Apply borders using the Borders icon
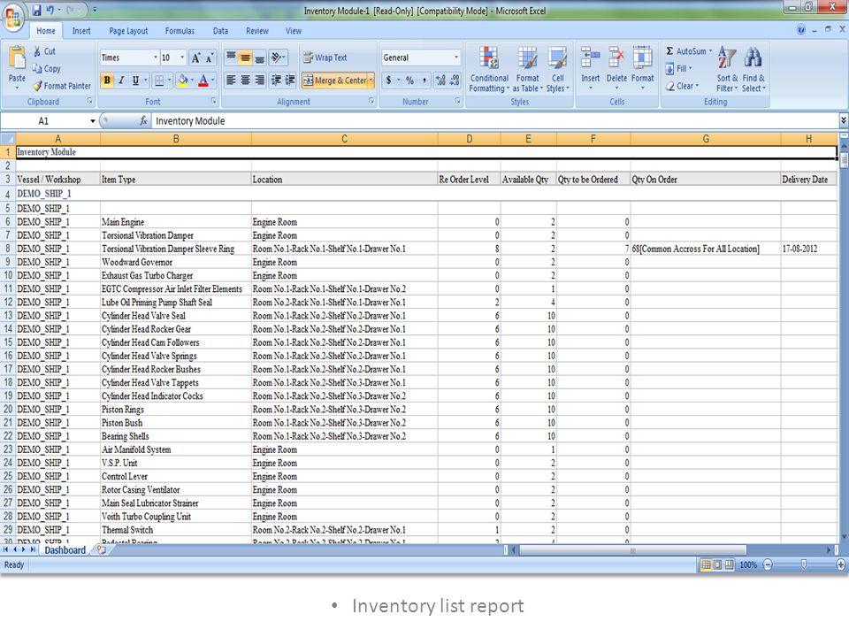Image resolution: width=849 pixels, height=637 pixels. 159,81
